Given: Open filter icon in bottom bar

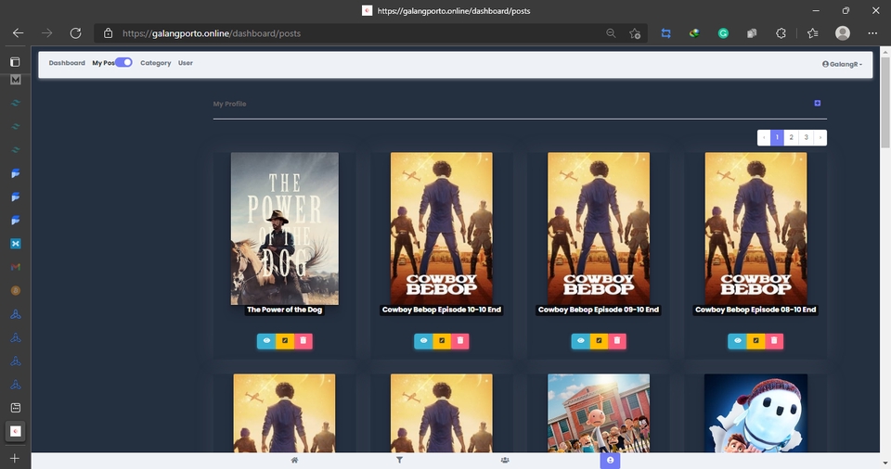Looking at the screenshot, I should click(399, 461).
